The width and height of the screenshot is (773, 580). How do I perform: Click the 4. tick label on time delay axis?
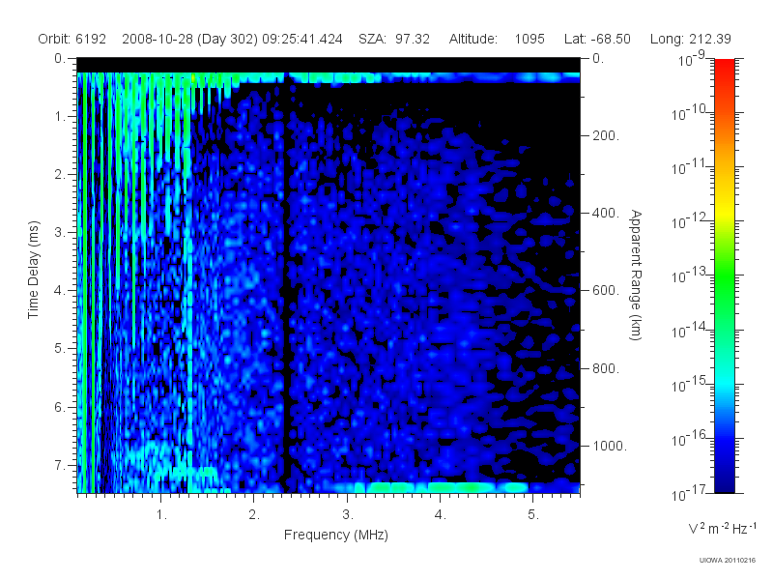point(60,291)
